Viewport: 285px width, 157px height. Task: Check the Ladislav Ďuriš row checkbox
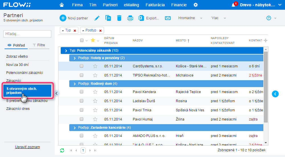click(x=82, y=101)
